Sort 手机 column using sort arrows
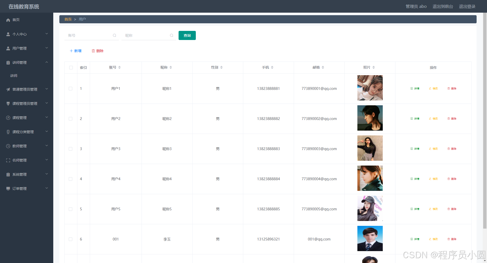 (272, 67)
